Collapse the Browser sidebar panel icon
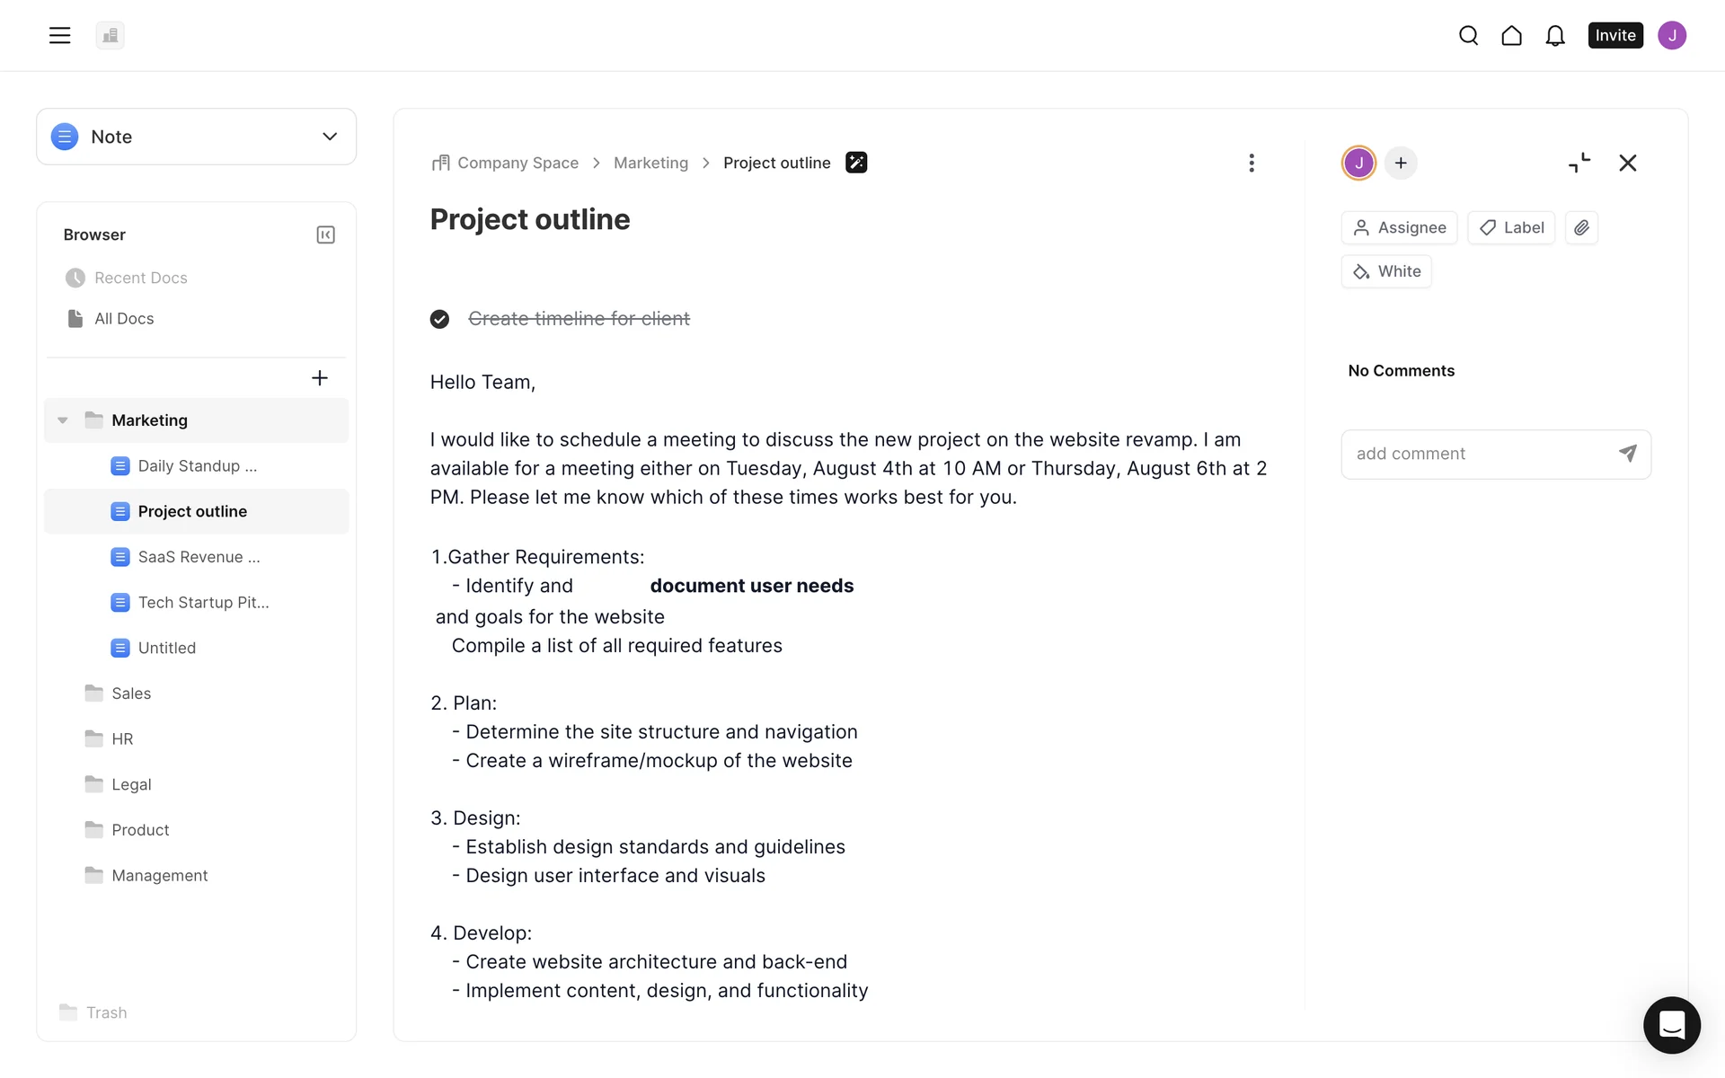 tap(325, 234)
